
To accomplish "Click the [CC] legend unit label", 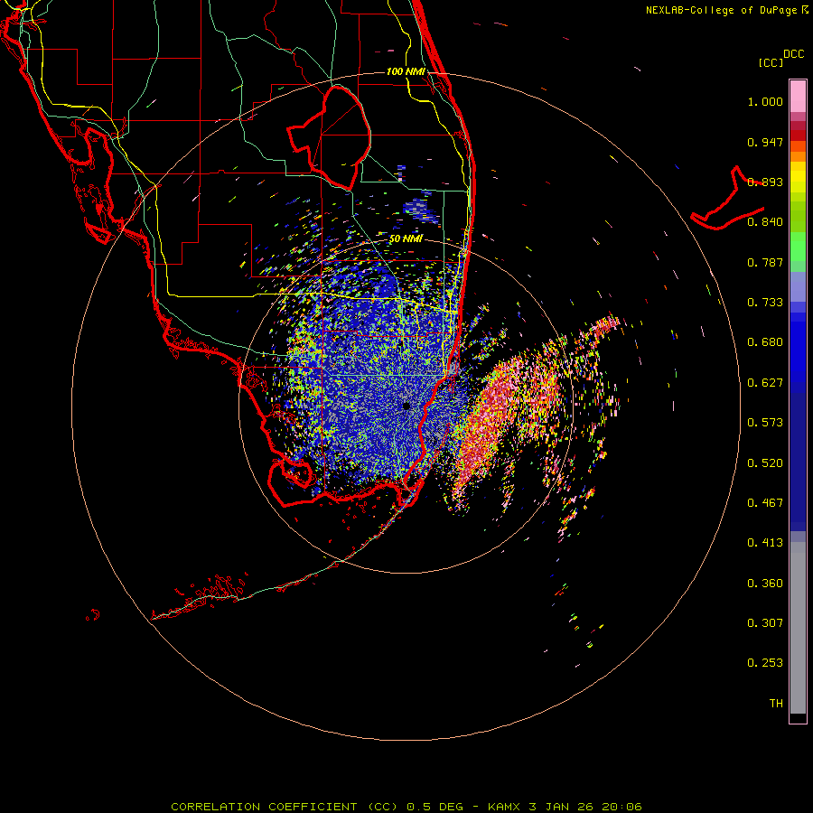I will [x=771, y=62].
